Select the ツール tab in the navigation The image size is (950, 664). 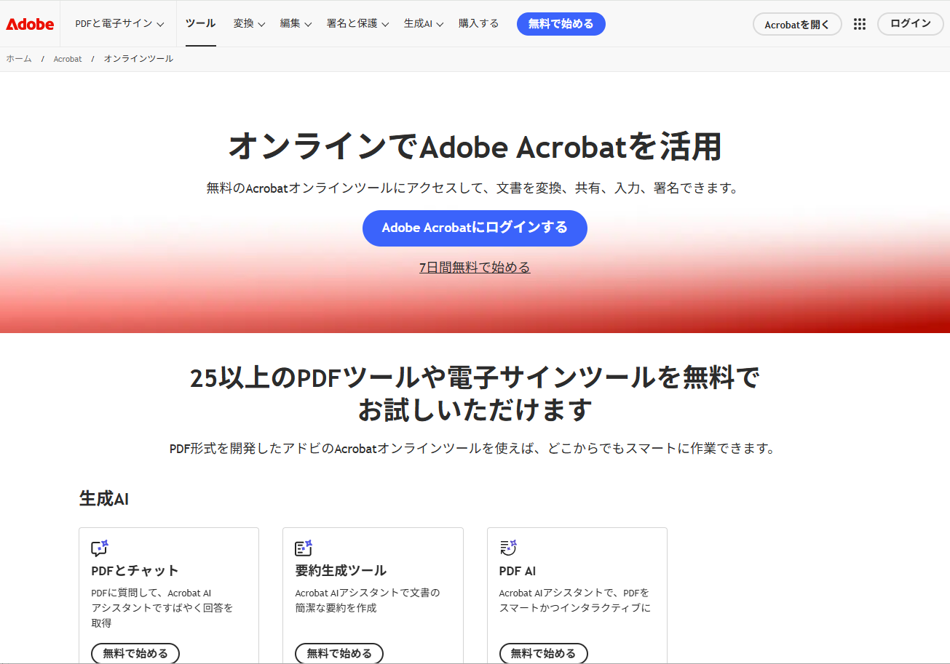199,23
